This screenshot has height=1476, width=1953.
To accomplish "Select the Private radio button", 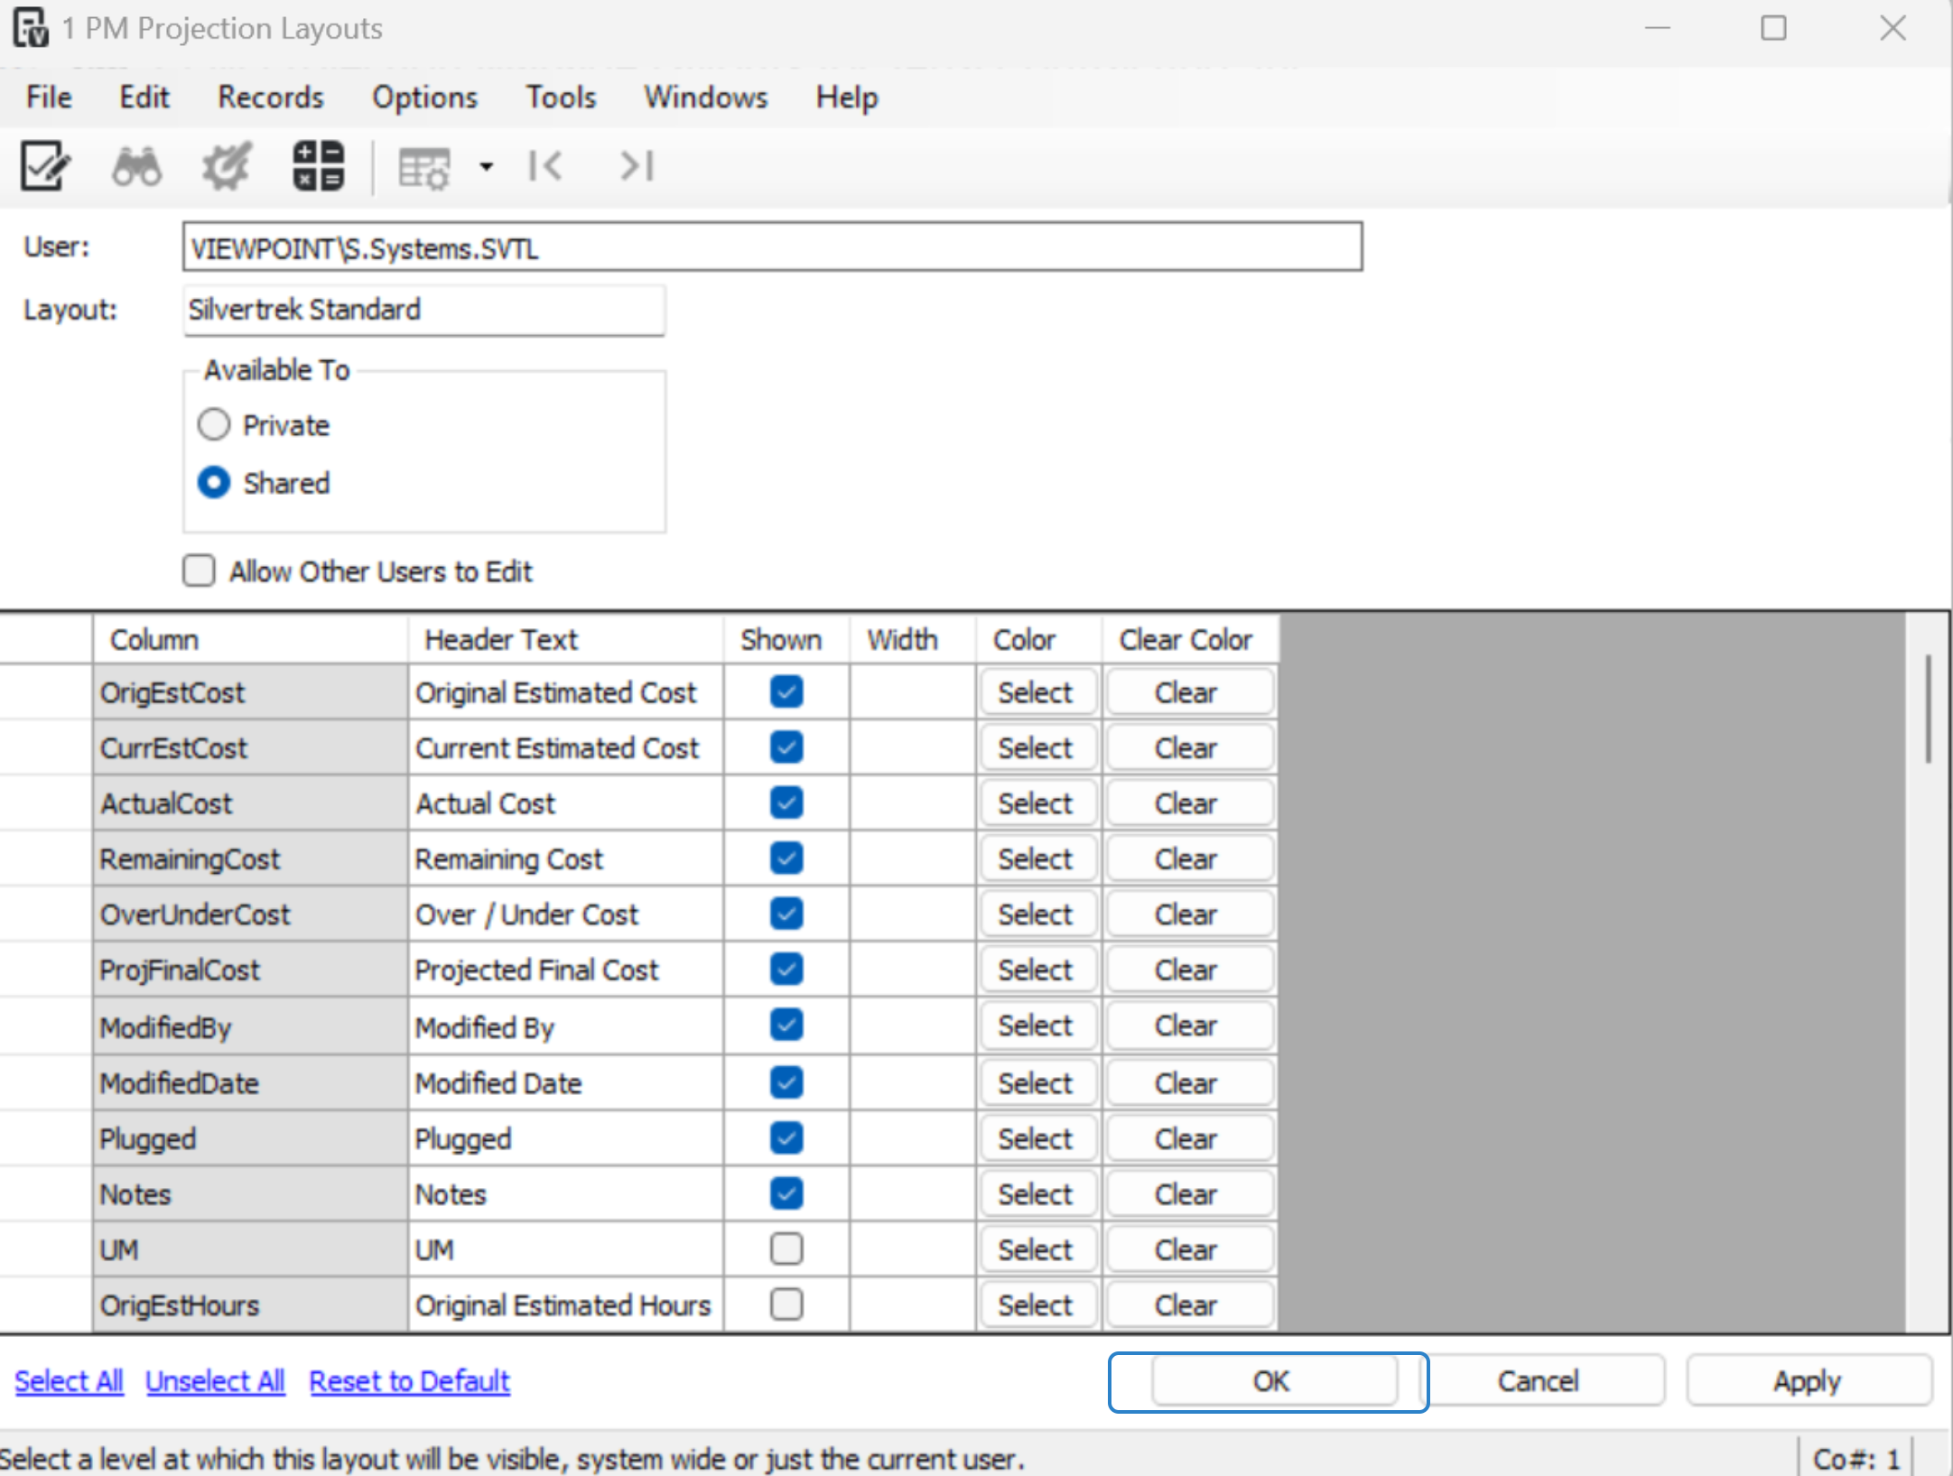I will 214,424.
